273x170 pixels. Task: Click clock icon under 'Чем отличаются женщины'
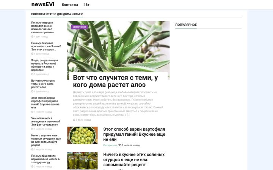point(32,129)
